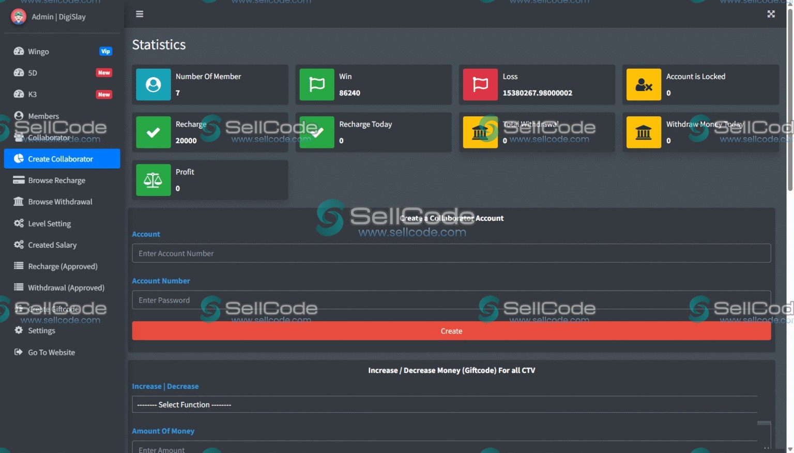Screen dimensions: 794x453
Task: Click the Admin | DigiSlay title
Action: [58, 17]
